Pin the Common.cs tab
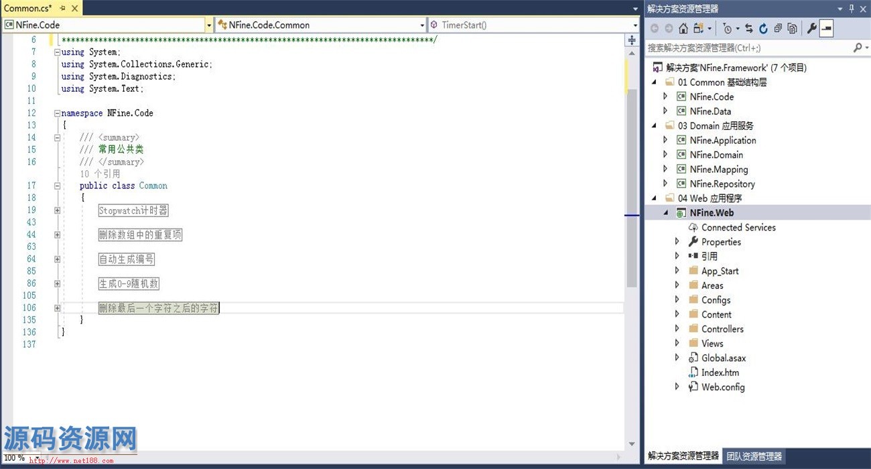 click(62, 9)
